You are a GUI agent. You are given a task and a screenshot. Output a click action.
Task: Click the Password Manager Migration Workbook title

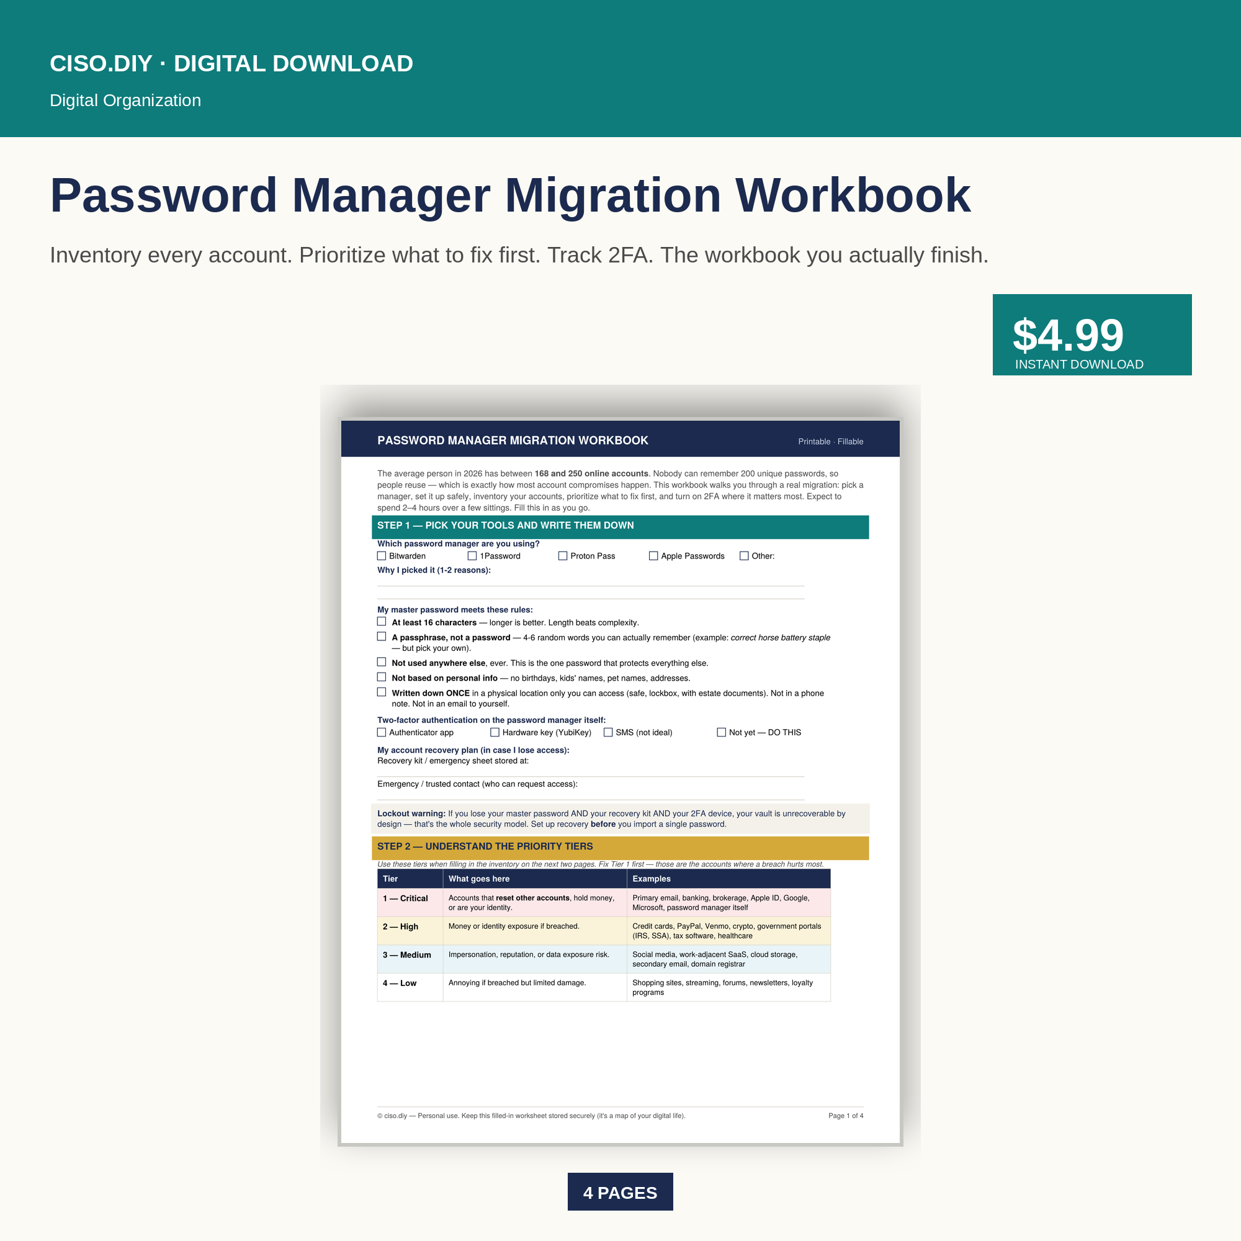coord(510,195)
